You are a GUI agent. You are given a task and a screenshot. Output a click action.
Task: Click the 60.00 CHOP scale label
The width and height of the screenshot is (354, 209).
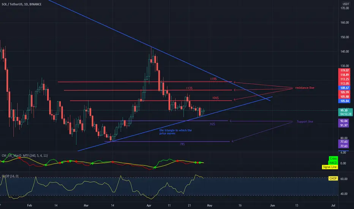(x=344, y=179)
